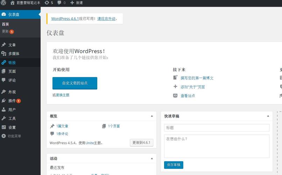Click the comment icon beside 1条评论
This screenshot has height=175, width=282.
tap(52, 134)
